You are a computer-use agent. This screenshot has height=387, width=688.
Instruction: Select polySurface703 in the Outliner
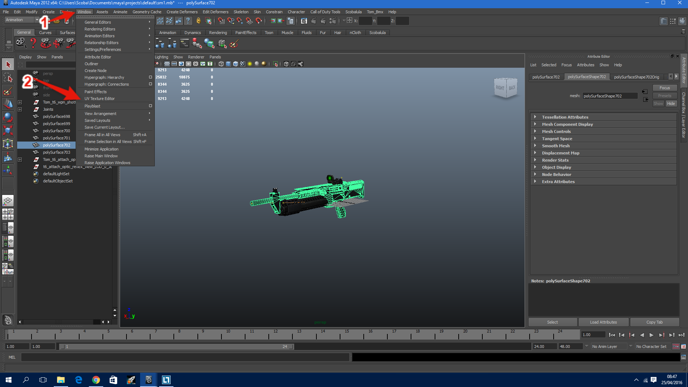56,152
